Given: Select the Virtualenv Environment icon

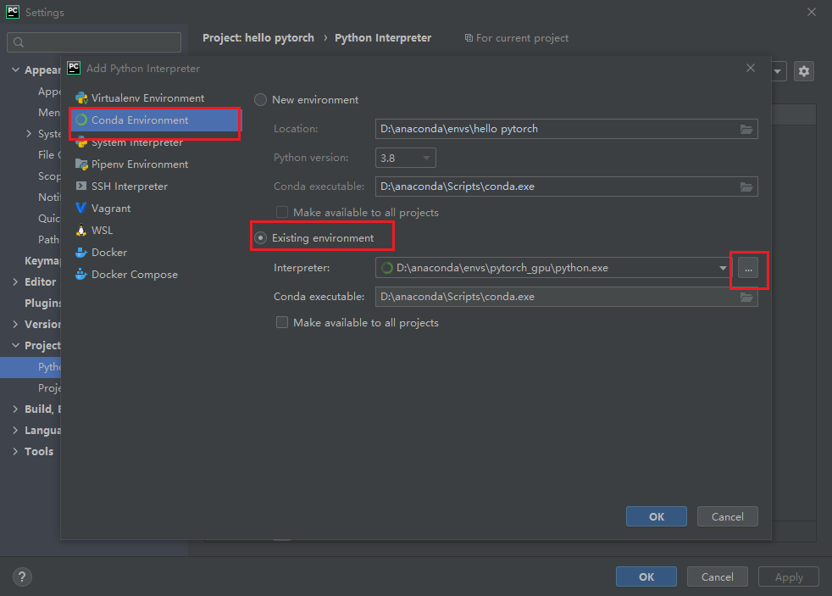Looking at the screenshot, I should pos(82,97).
